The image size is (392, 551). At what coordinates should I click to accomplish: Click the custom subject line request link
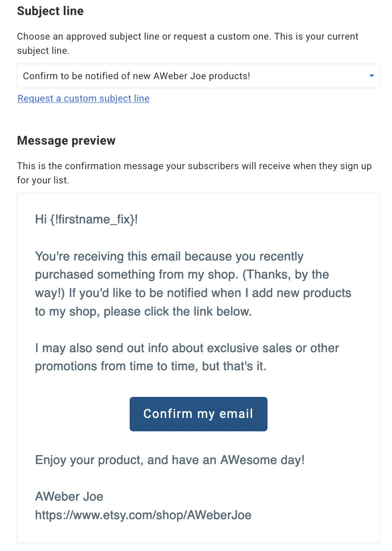(83, 98)
